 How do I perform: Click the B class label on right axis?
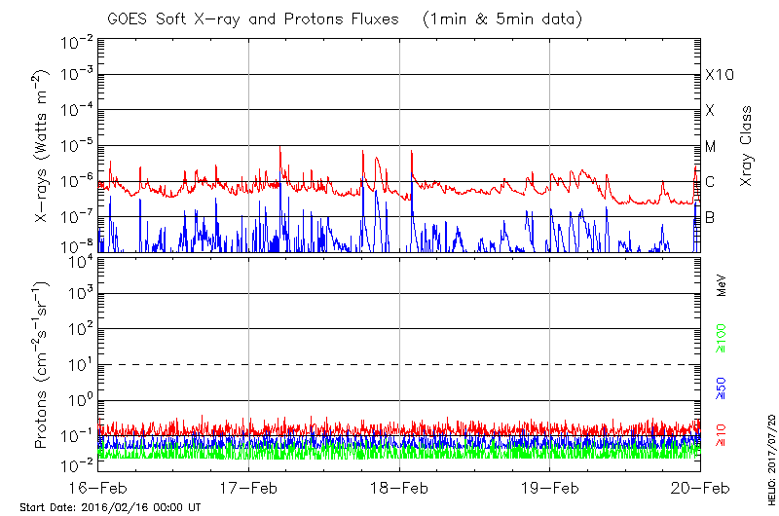pos(710,217)
